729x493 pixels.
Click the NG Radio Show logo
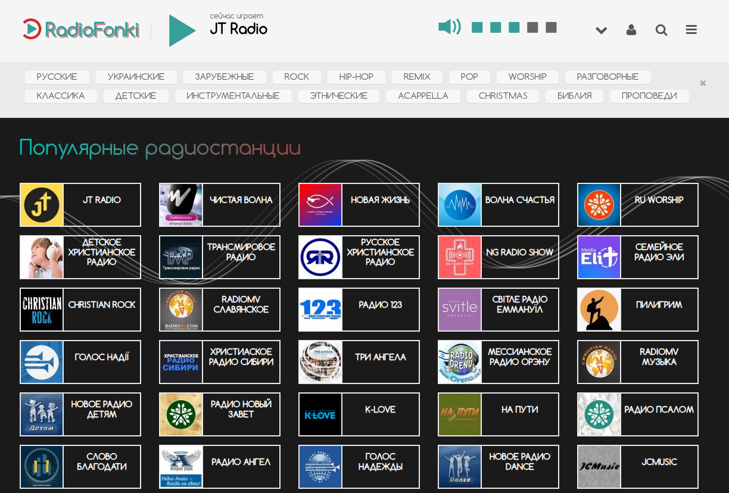[x=460, y=257]
